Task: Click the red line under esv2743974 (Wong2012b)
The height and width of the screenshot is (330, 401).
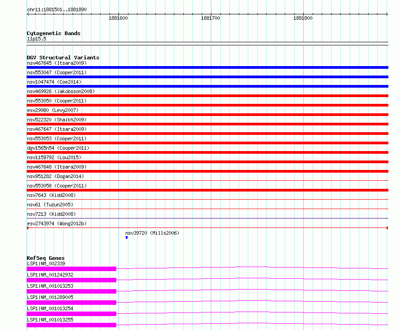Action: point(207,227)
